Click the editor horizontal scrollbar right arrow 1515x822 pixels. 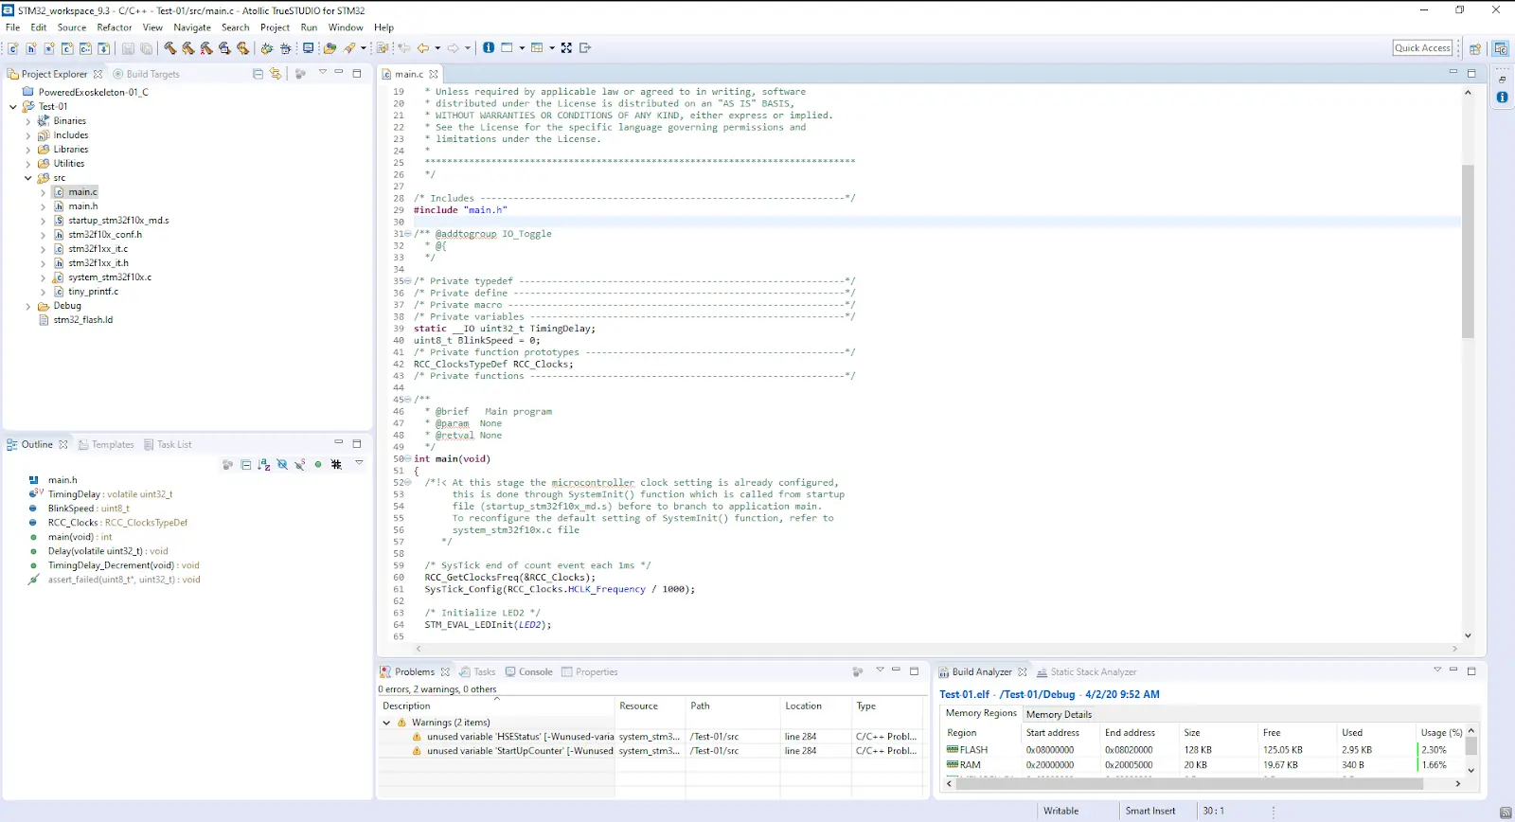[1455, 649]
